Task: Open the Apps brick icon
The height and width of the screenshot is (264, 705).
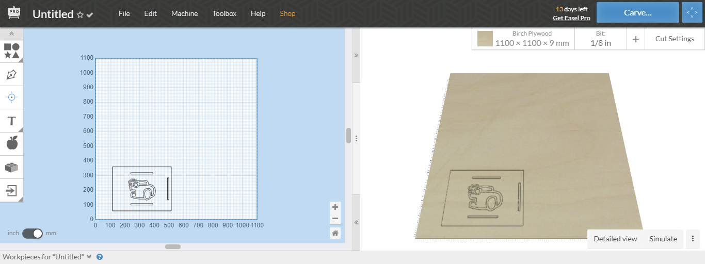Action: (x=11, y=167)
